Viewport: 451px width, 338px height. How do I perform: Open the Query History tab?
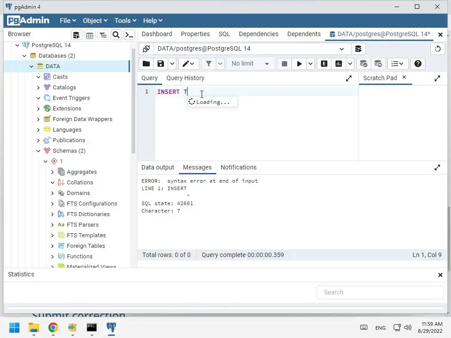(185, 78)
